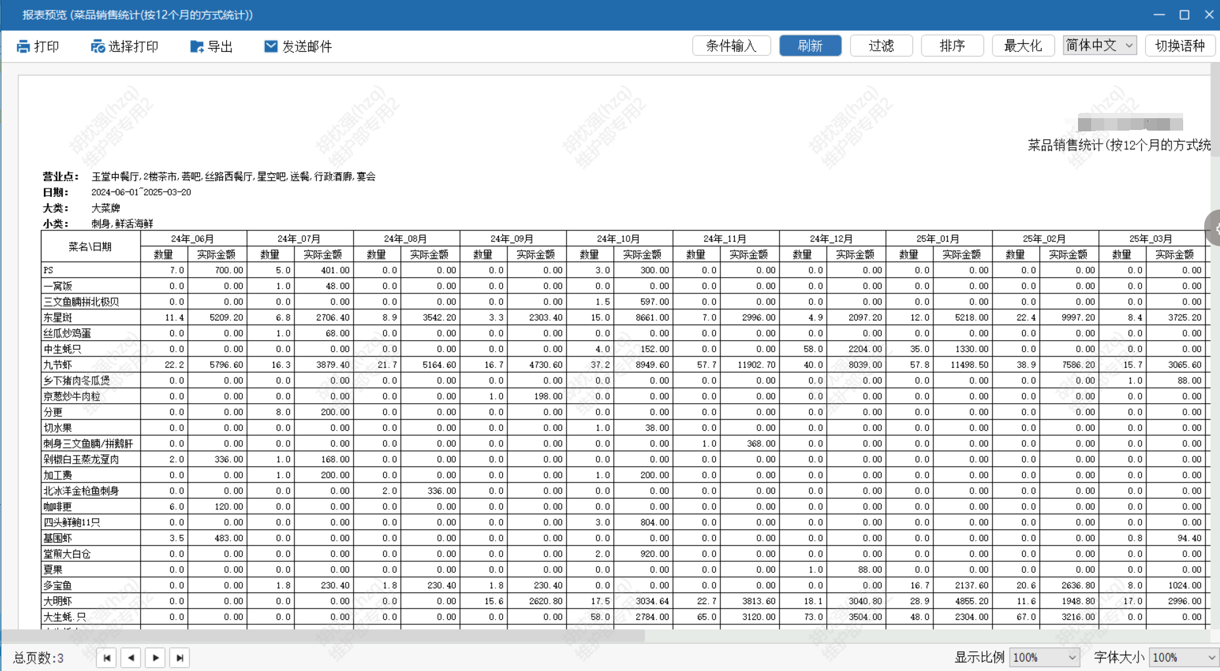Image resolution: width=1220 pixels, height=671 pixels.
Task: Click the 25年_01月 column header
Action: 939,239
